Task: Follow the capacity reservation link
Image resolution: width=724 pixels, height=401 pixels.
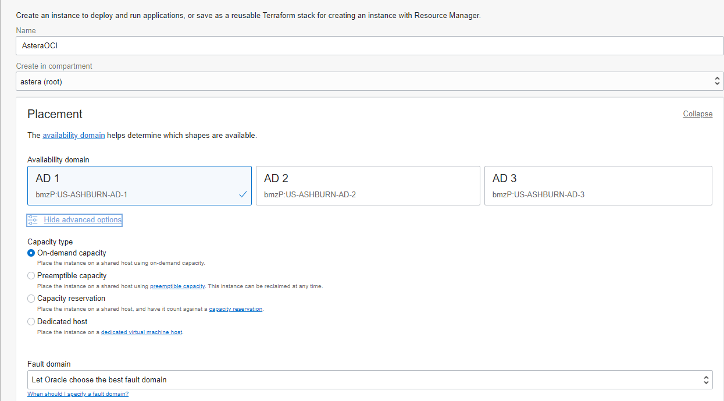Action: pyautogui.click(x=236, y=309)
